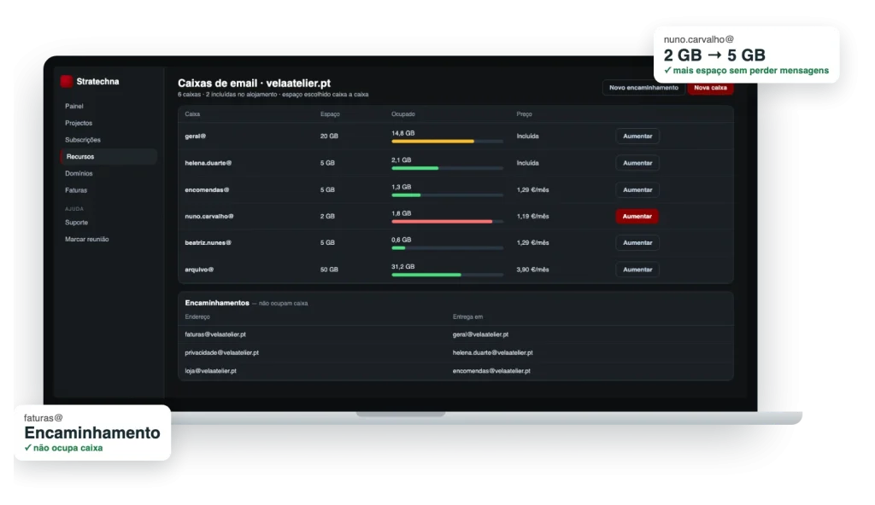Click the 20 GB space value
Image resolution: width=875 pixels, height=505 pixels.
tap(329, 136)
